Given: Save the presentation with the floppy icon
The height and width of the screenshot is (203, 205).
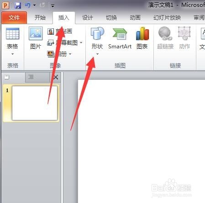Looking at the screenshot, I should click(18, 5).
